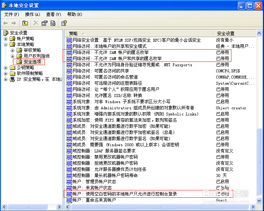Open the 帮助(H) menu
The height and width of the screenshot is (211, 264).
pyautogui.click(x=75, y=14)
